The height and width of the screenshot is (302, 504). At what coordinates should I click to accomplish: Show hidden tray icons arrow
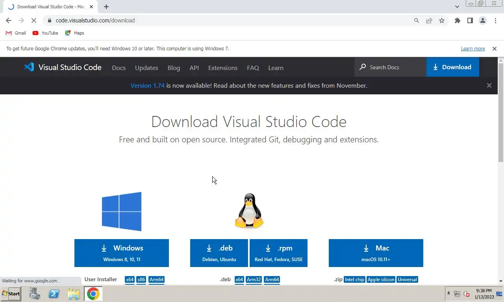click(x=448, y=293)
